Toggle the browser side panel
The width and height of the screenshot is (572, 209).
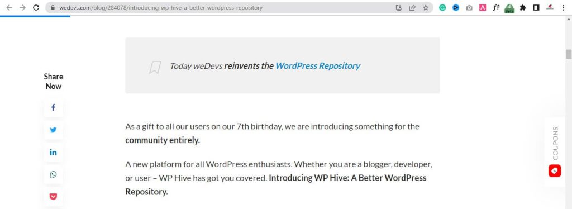click(536, 7)
